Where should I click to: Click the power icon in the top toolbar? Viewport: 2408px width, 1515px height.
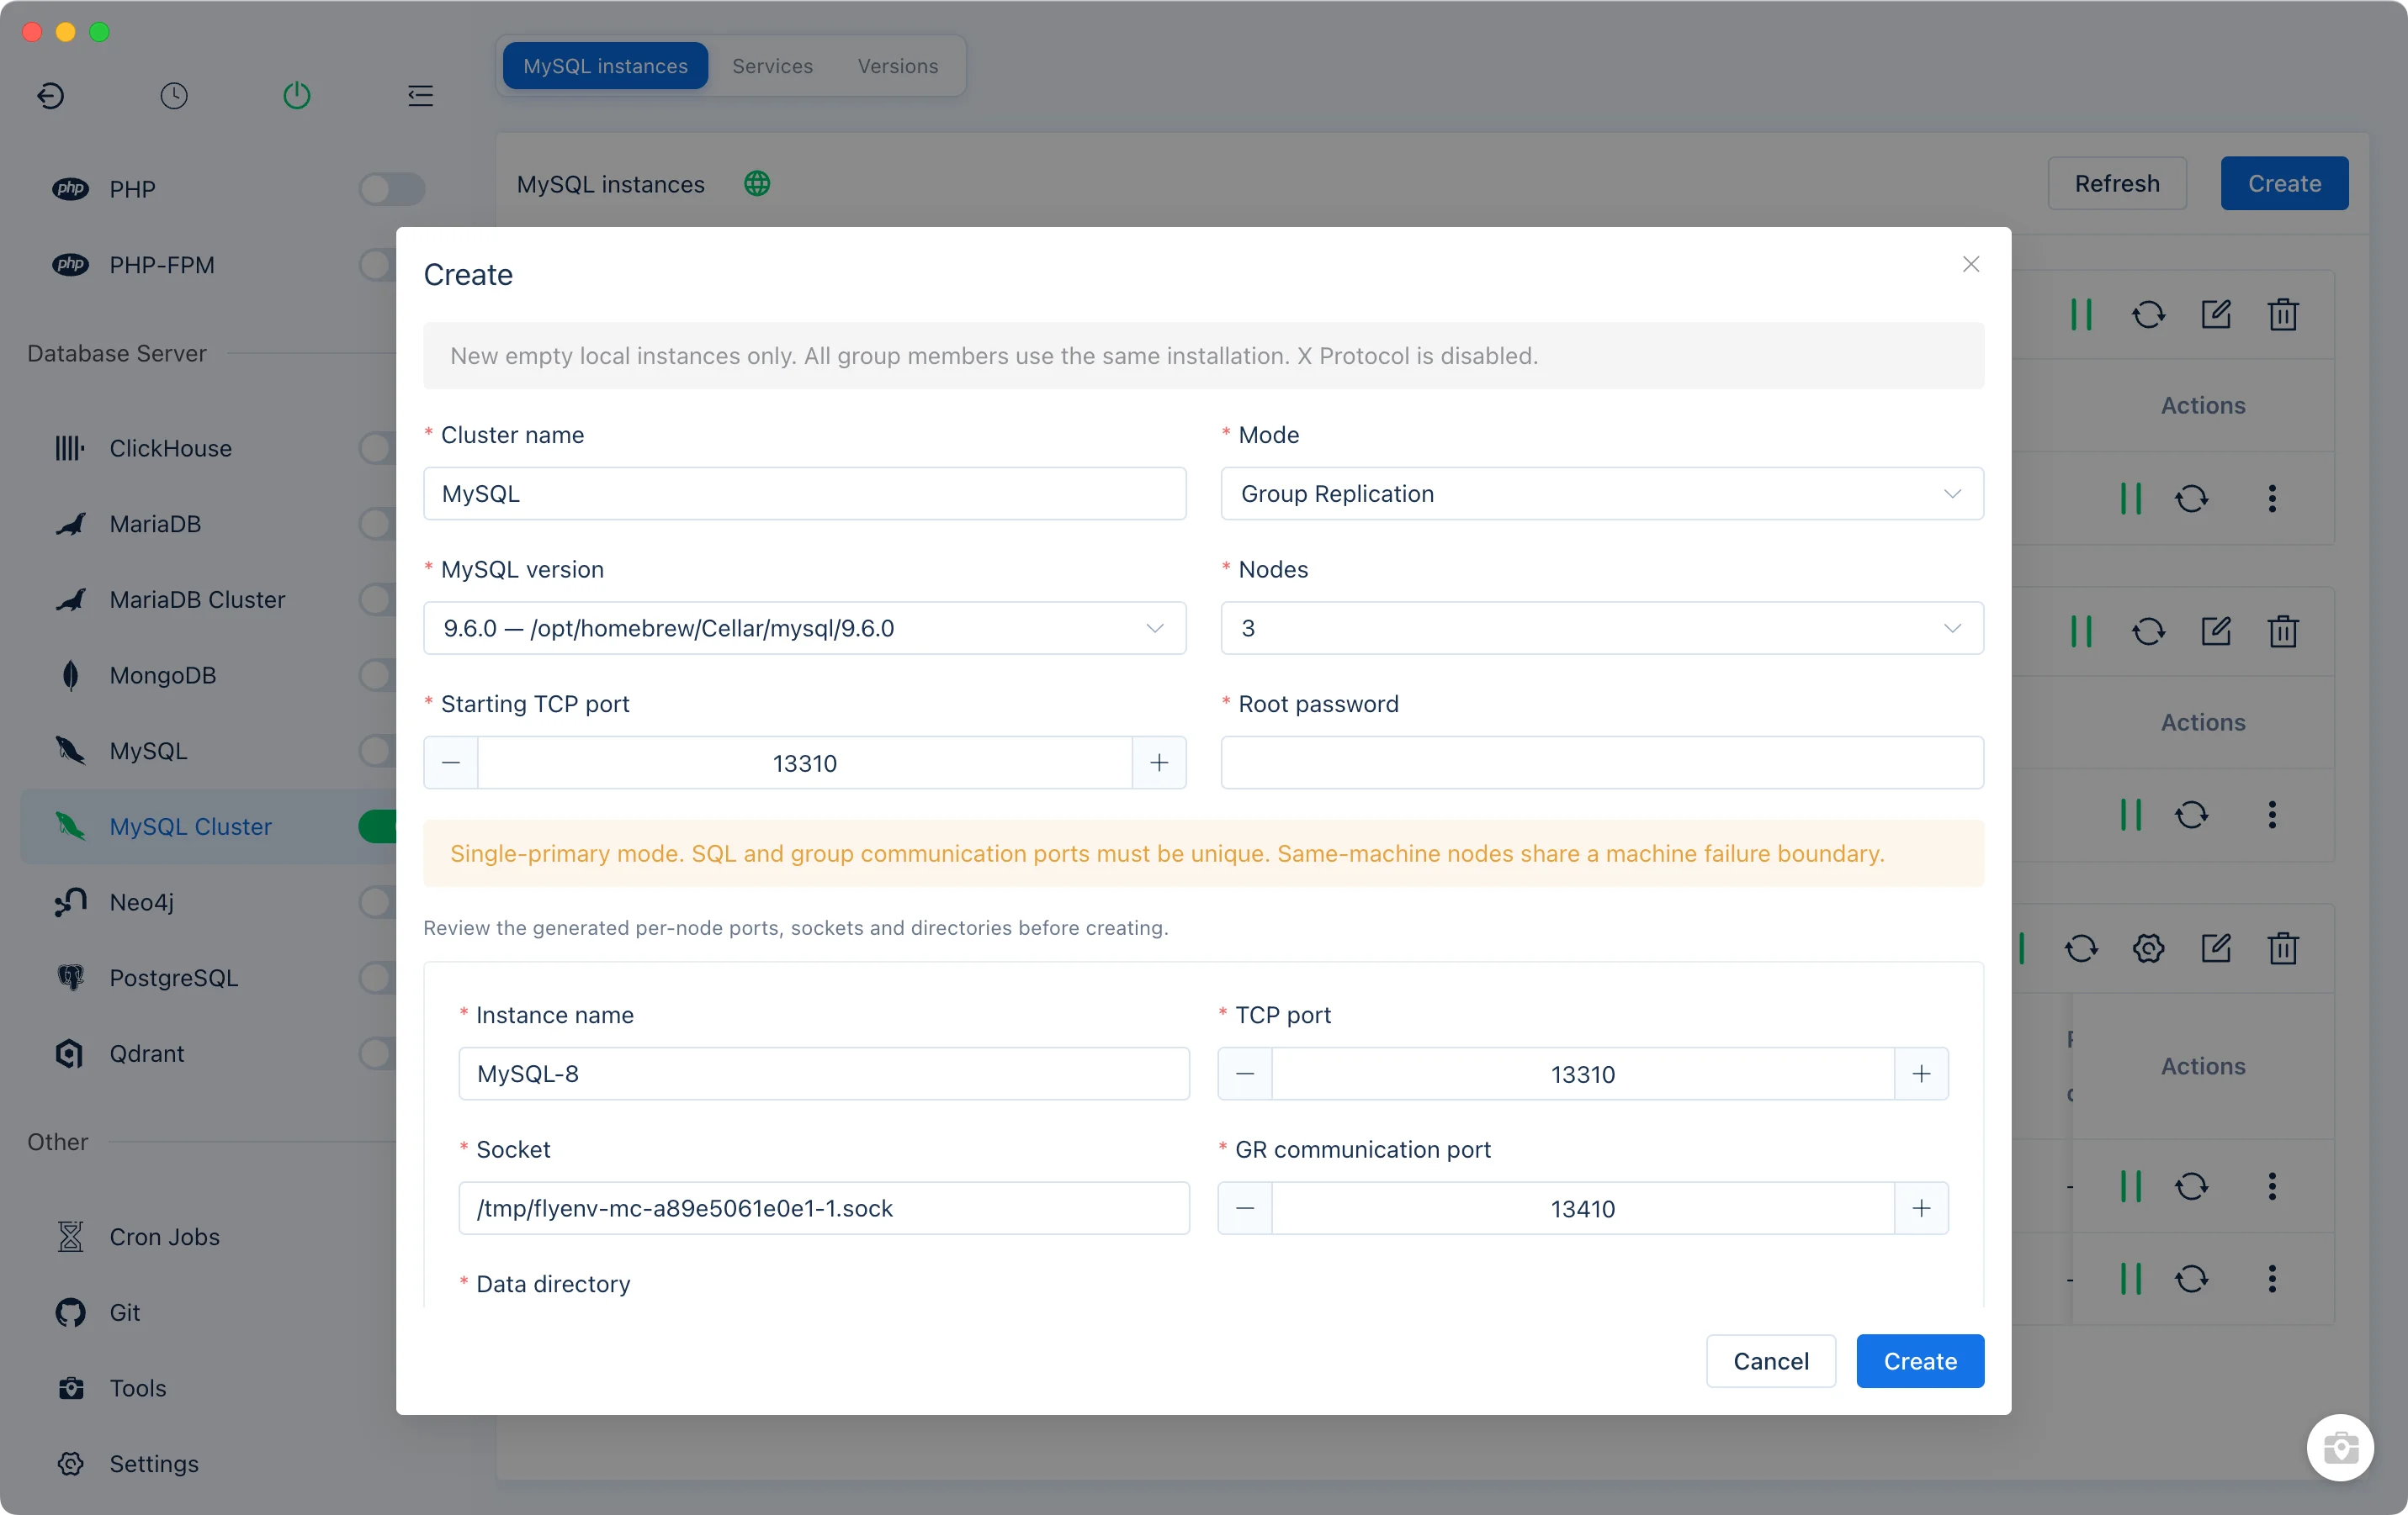point(296,95)
